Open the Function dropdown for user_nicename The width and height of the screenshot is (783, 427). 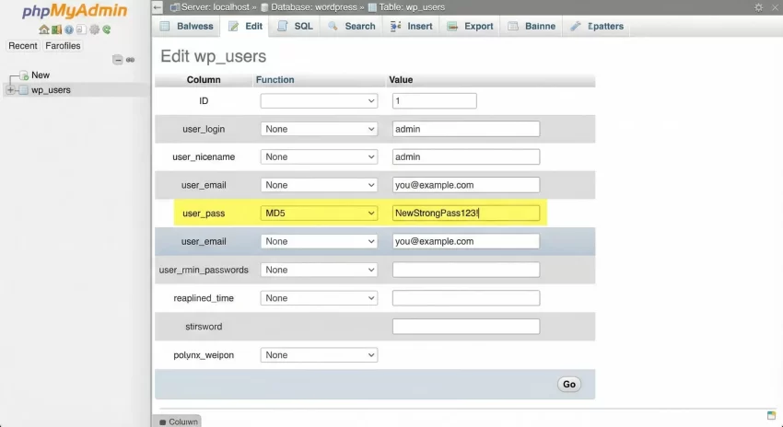(x=319, y=156)
